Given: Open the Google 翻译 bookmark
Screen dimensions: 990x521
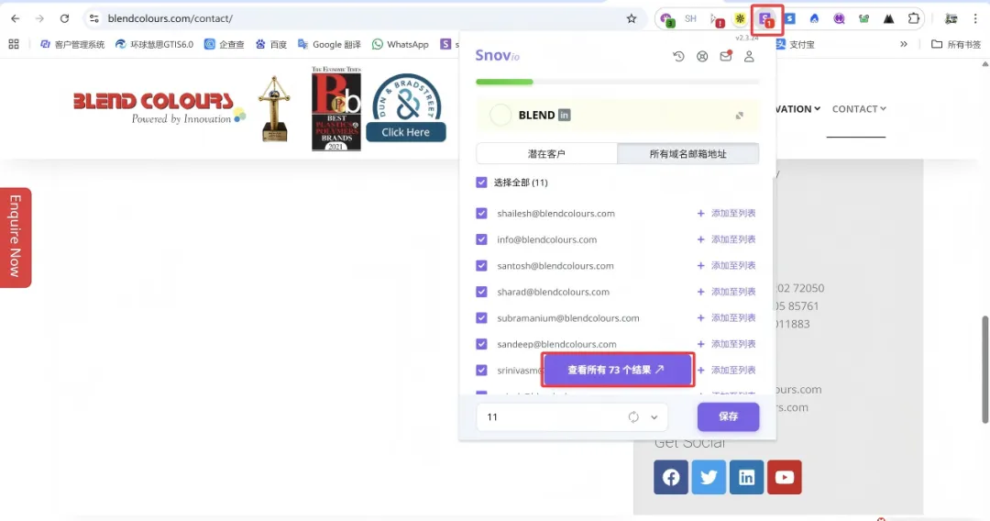Looking at the screenshot, I should click(x=330, y=44).
